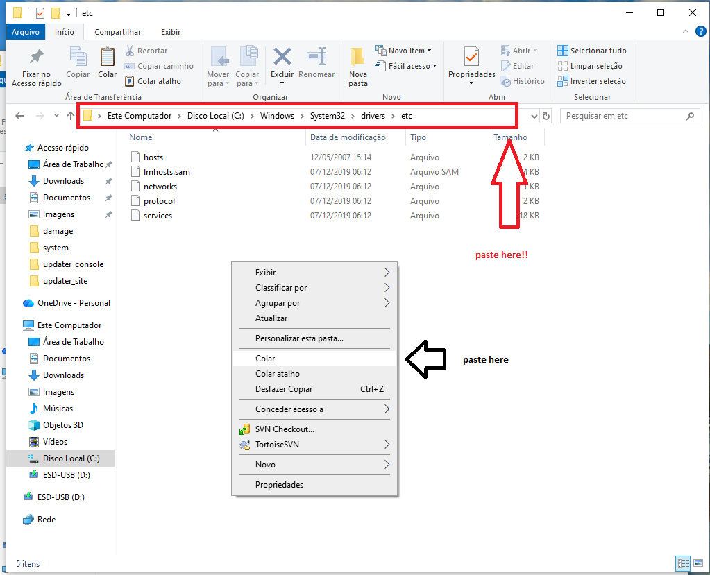
Task: Cut selection with Recortar
Action: 146,51
